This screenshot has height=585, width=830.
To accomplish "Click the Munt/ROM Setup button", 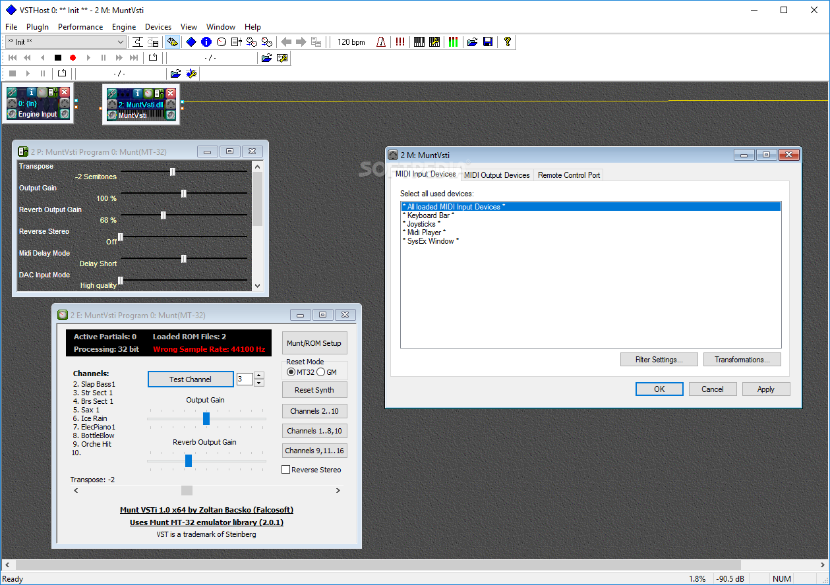I will 314,343.
